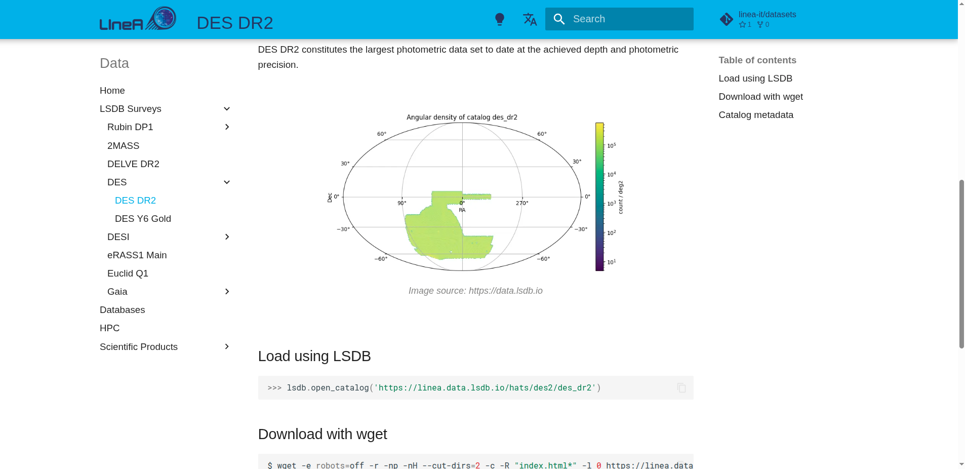
Task: Expand the Scientific Products section
Action: click(227, 347)
